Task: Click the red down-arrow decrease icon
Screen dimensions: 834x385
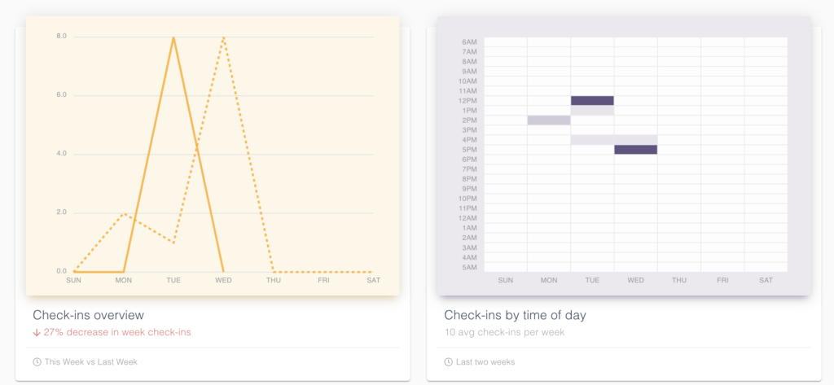Action: (x=37, y=332)
